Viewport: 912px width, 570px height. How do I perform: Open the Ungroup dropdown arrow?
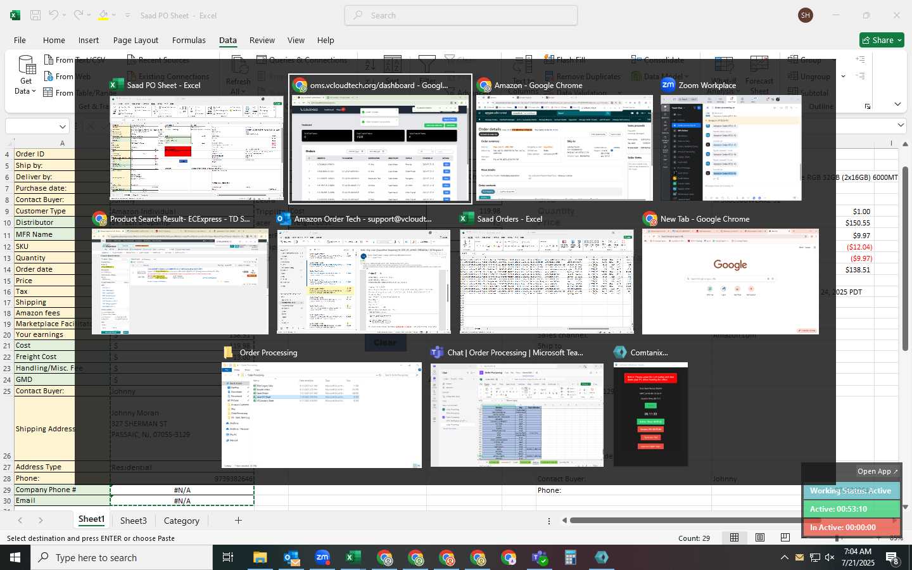click(843, 77)
